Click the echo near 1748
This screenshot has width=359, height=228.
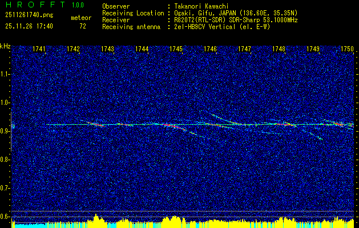[285, 124]
